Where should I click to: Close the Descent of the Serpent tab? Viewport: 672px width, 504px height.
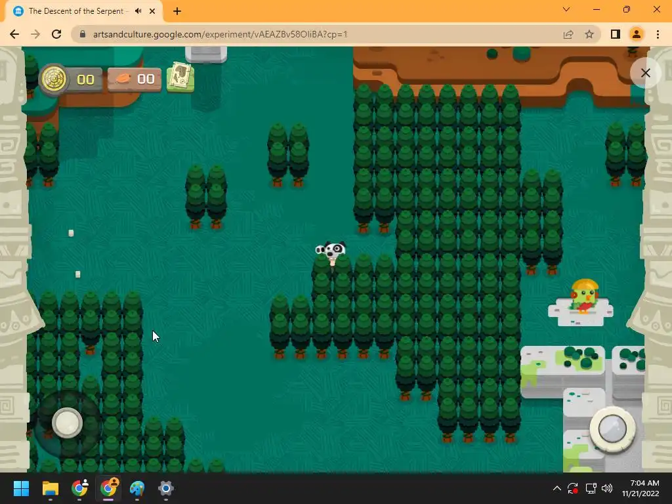coord(152,11)
